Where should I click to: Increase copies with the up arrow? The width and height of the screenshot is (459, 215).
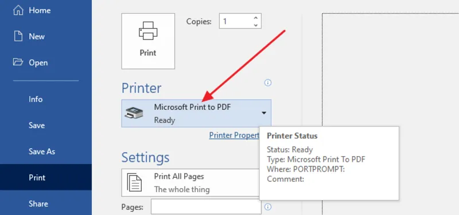pos(255,18)
